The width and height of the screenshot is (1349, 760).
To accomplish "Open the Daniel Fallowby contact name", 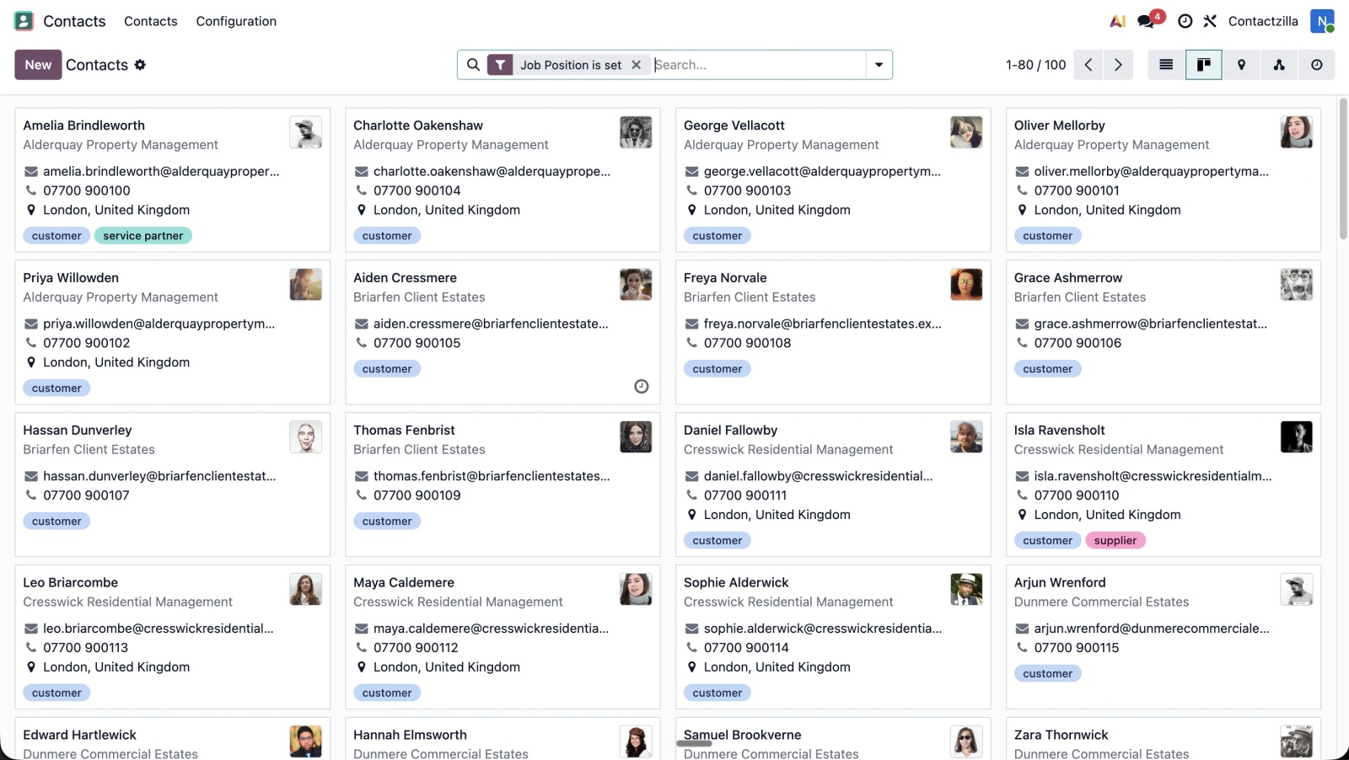I will (x=730, y=431).
